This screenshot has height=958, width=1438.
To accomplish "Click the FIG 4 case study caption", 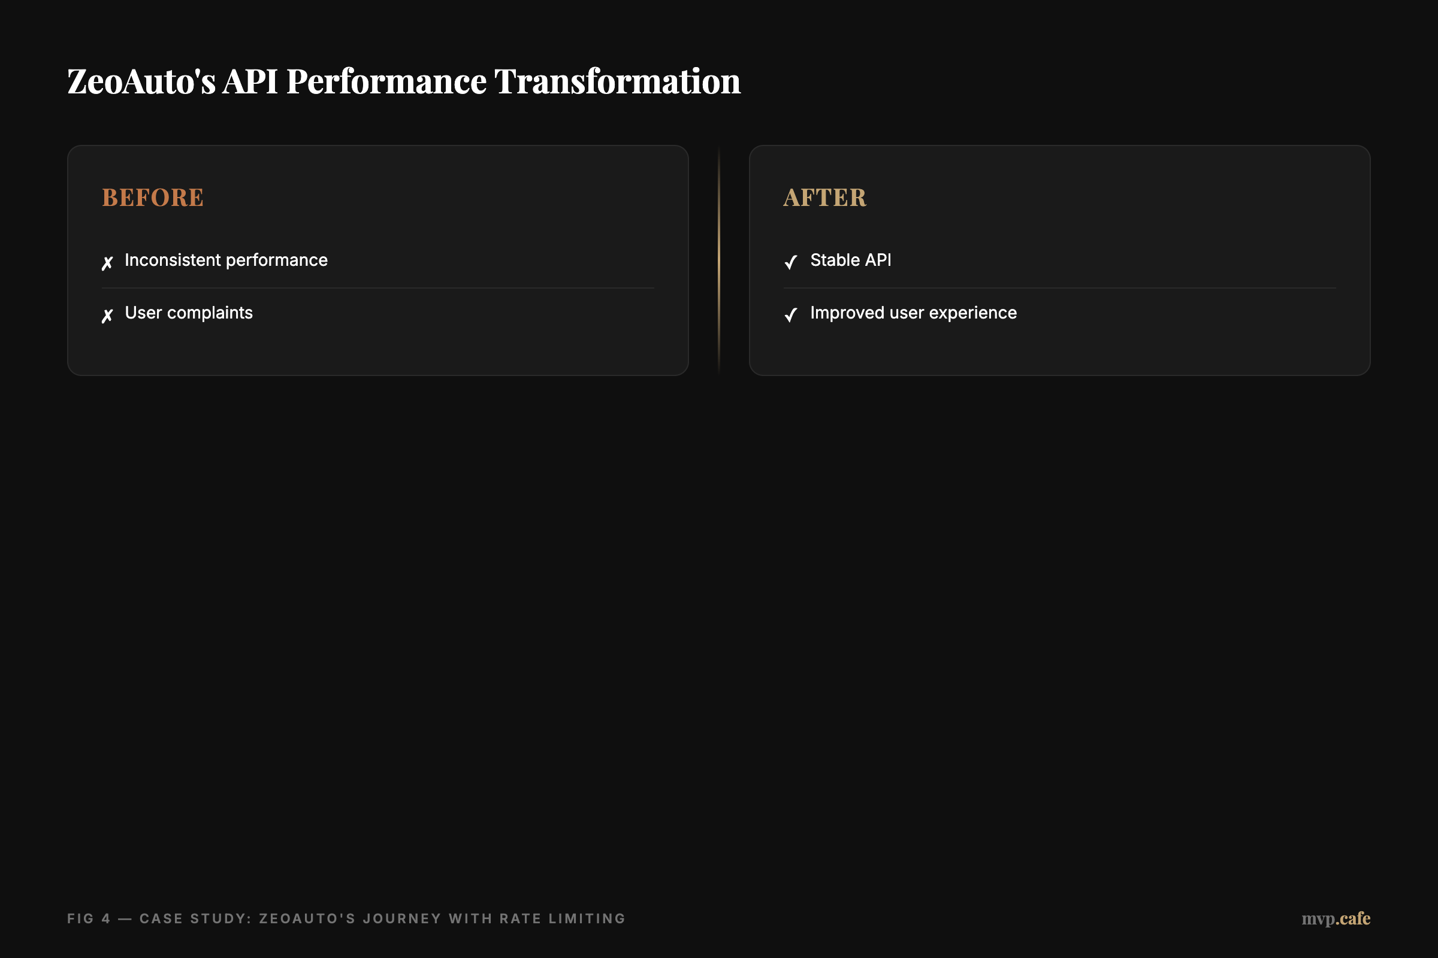I will tap(347, 918).
